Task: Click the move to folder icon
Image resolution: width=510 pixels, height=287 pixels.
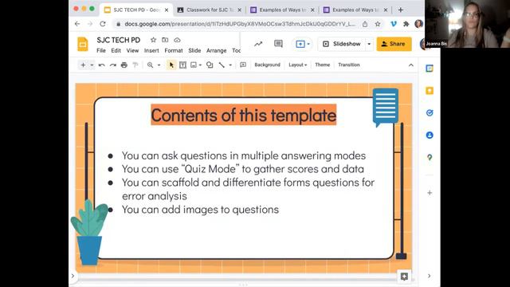Action: tap(165, 40)
